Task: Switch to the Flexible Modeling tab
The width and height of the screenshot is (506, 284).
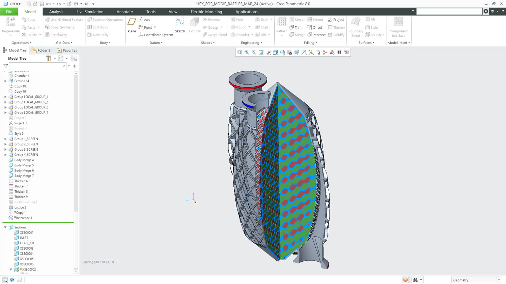Action: coord(206,12)
